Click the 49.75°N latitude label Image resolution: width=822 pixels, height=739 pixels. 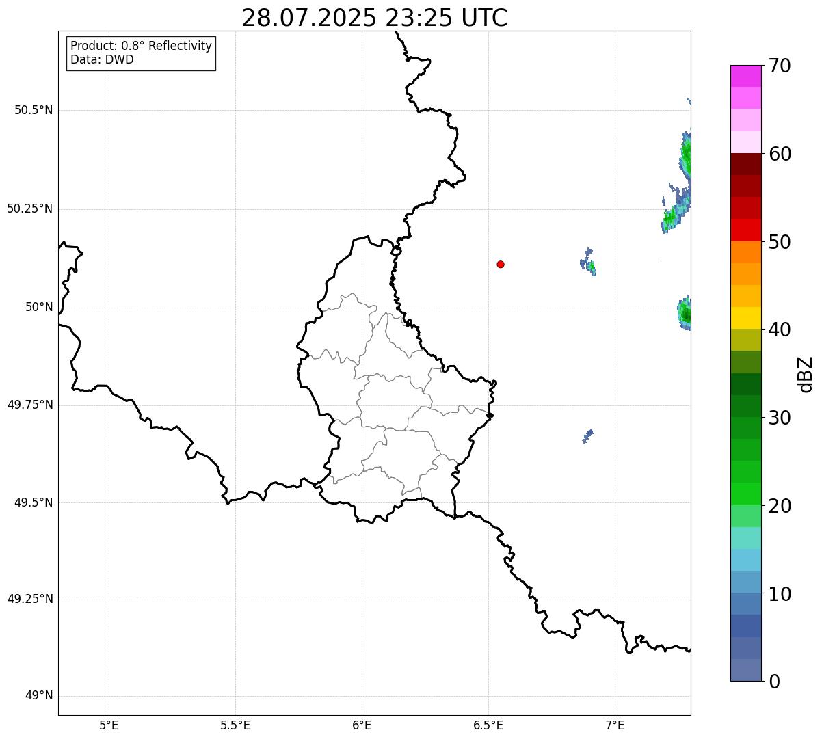[x=30, y=405]
